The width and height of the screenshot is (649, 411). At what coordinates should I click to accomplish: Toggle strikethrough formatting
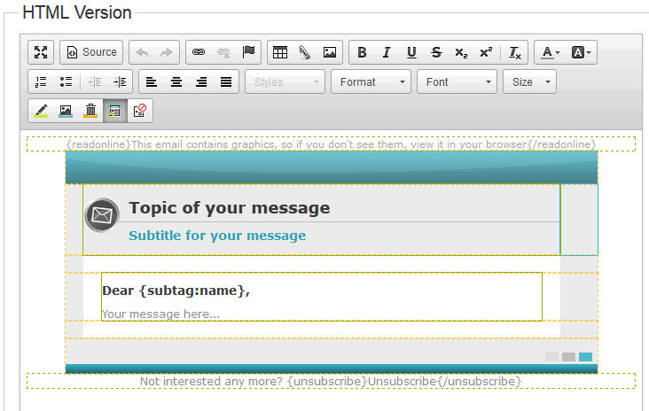[436, 52]
